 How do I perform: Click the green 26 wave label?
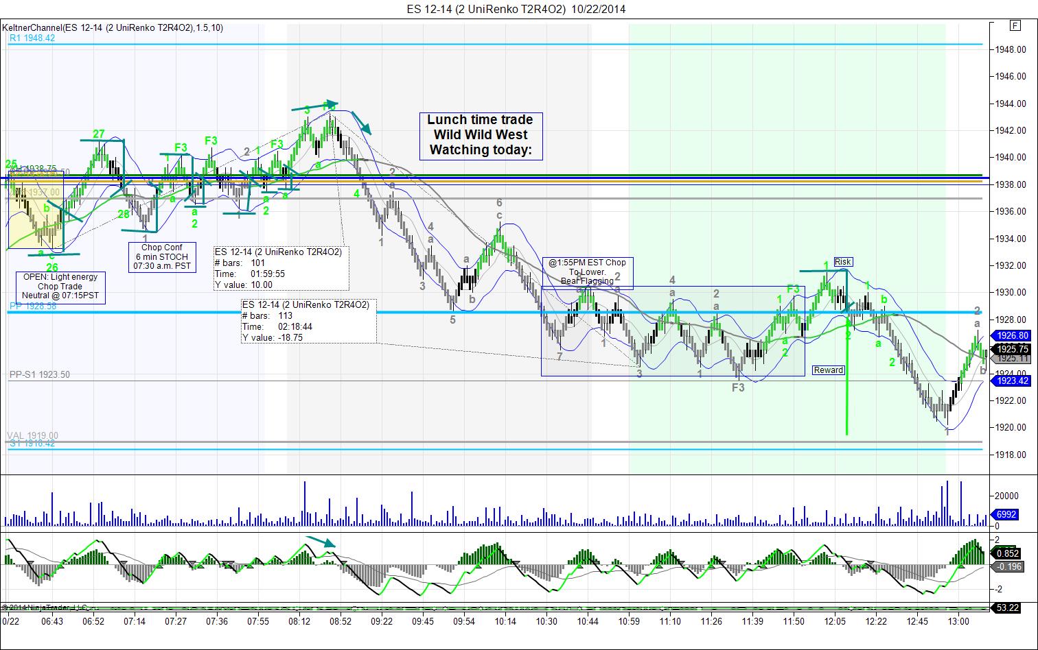click(52, 267)
